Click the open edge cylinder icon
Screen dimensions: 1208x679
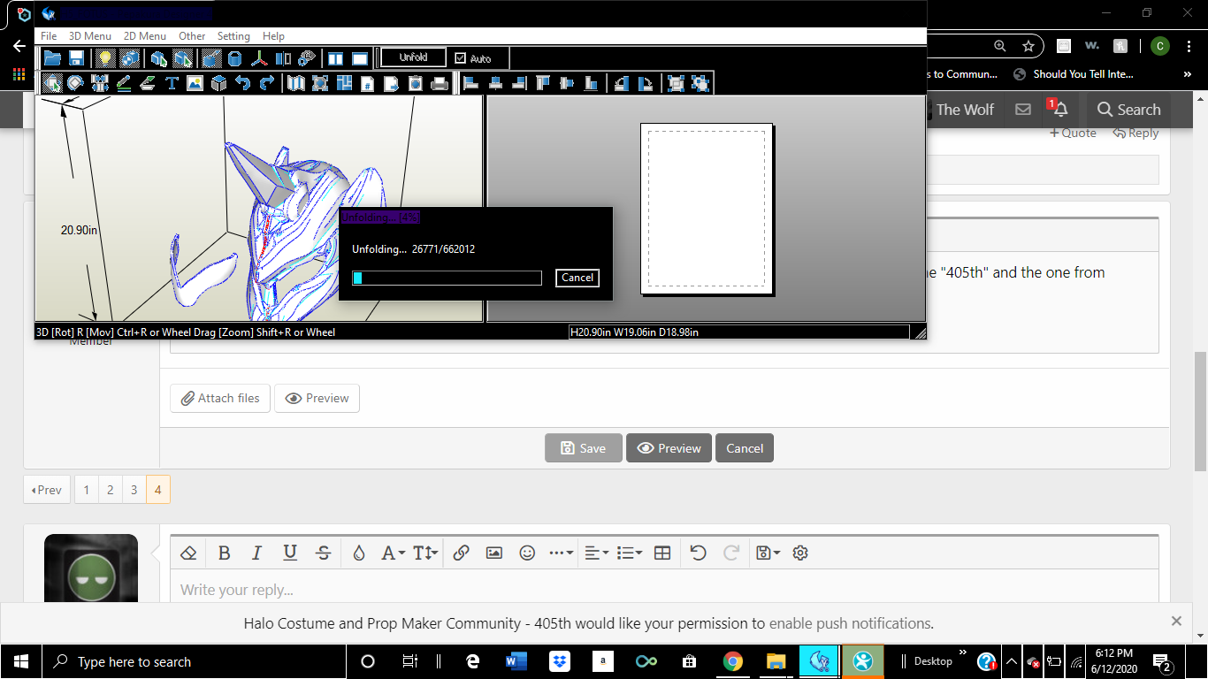(x=234, y=58)
